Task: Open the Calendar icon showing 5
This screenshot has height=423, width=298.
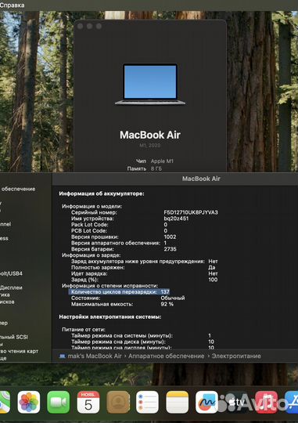Action: (88, 402)
